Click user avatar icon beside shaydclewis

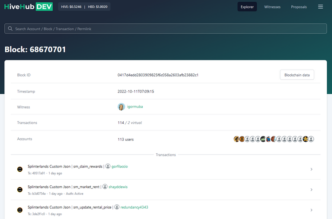tap(105, 187)
